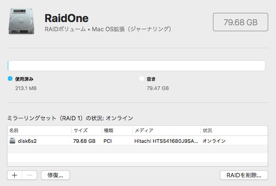The image size is (276, 186).
Task: Select the disk6s2 row name
Action: tap(27, 141)
